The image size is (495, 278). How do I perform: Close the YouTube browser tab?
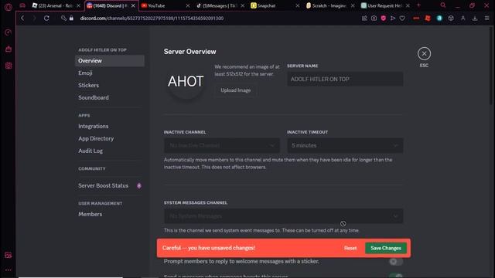[x=188, y=5]
